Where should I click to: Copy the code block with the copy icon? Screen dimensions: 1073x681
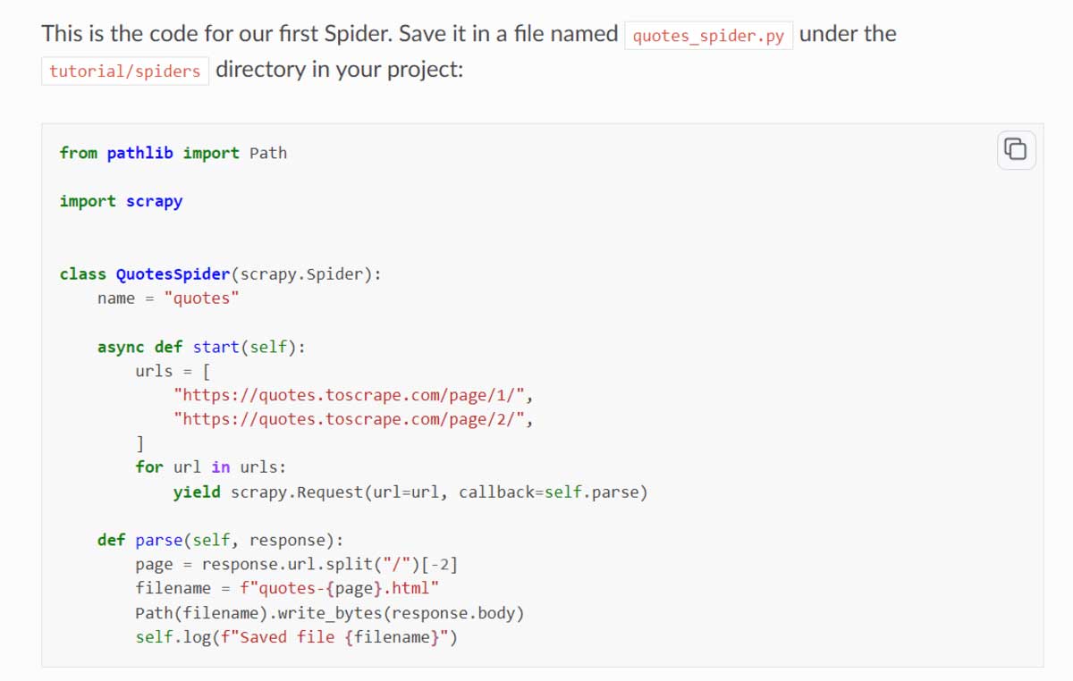pos(1016,149)
